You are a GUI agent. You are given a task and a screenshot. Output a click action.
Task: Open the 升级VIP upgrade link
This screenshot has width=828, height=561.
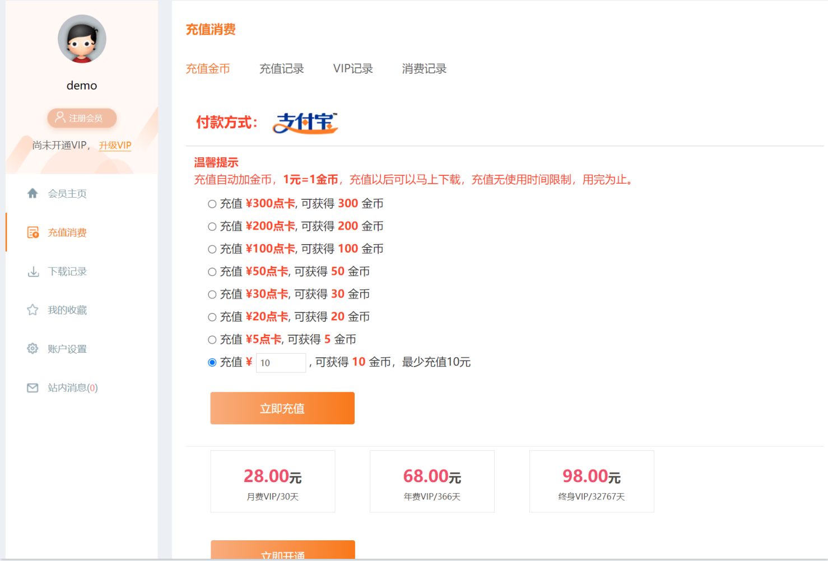click(x=114, y=145)
